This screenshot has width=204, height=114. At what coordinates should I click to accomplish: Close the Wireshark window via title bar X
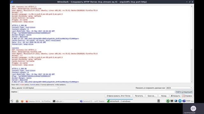coord(193,2)
